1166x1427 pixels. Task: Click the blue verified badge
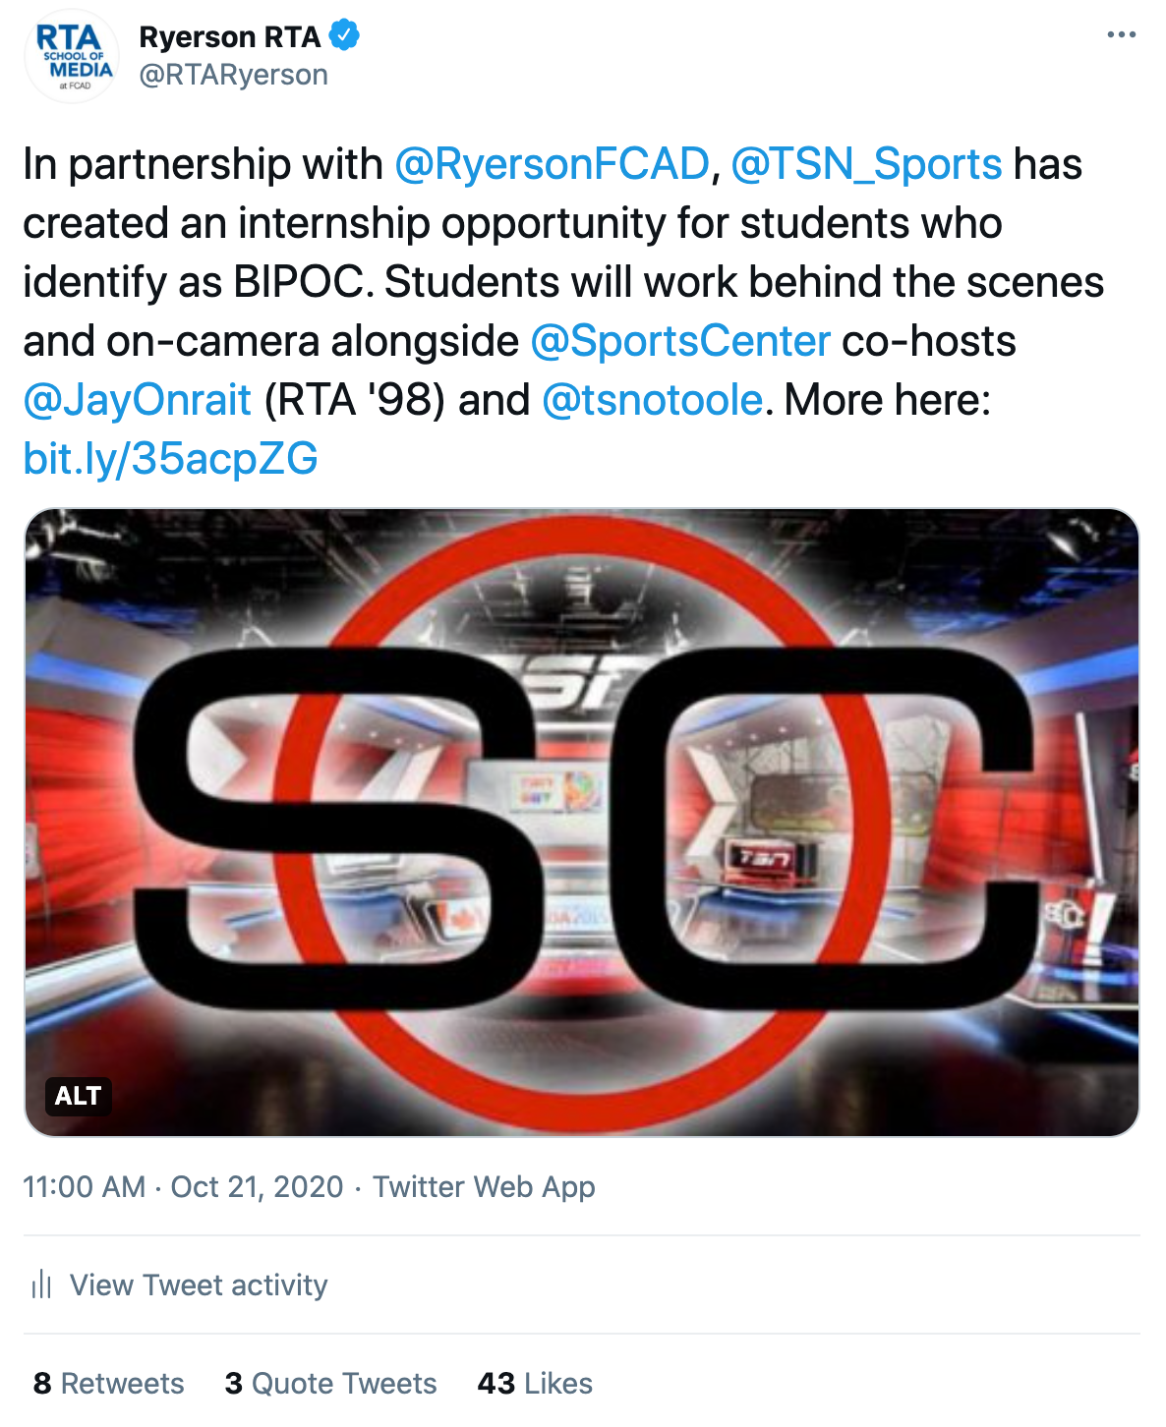point(344,36)
